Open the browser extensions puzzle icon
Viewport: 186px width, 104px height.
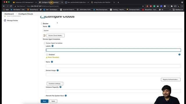tap(172, 6)
